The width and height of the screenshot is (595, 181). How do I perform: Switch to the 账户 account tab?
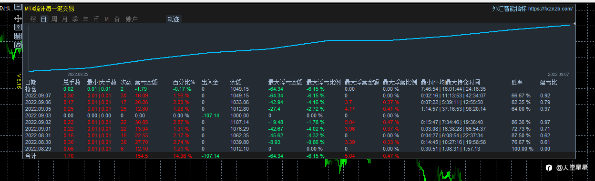pyautogui.click(x=132, y=19)
